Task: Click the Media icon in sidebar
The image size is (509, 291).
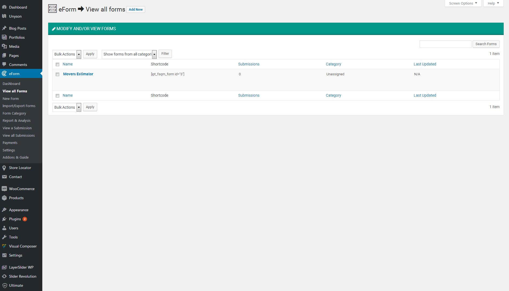Action: 4,46
